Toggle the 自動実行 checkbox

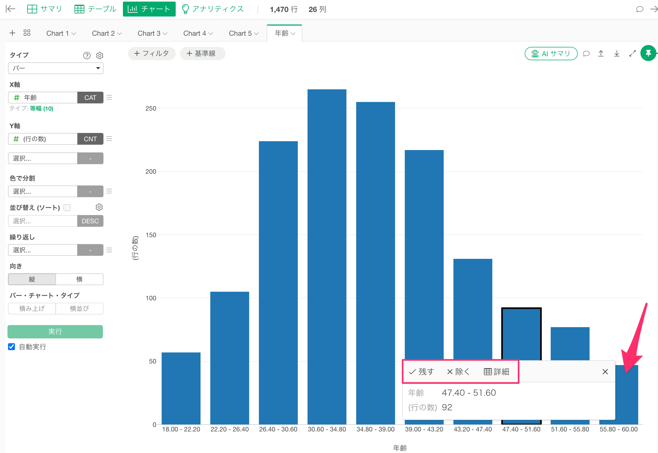coord(11,347)
